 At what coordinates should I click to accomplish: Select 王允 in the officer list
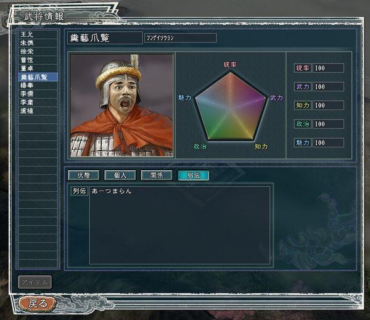[x=38, y=35]
